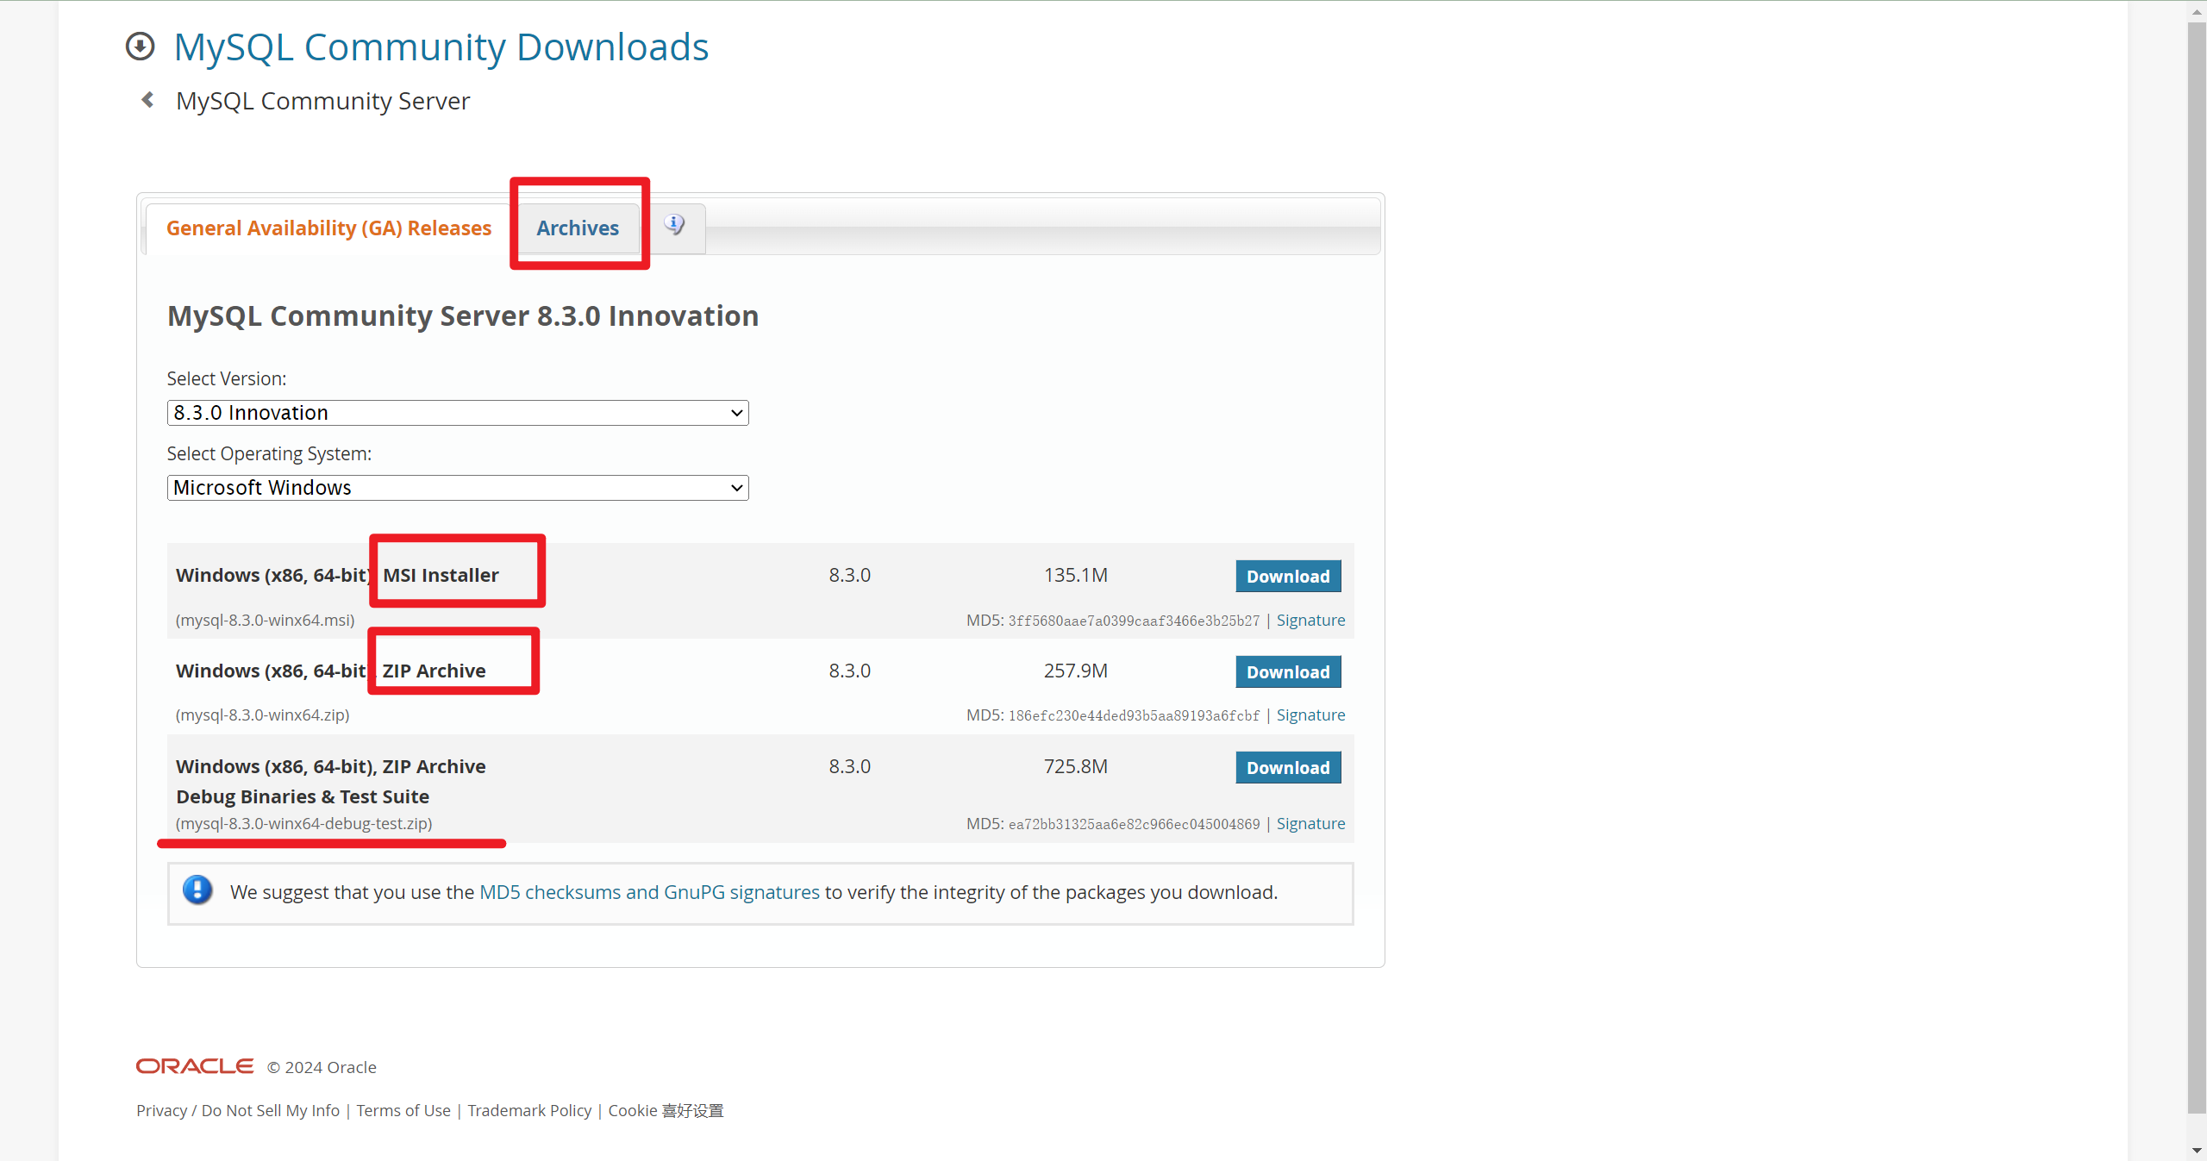2207x1161 pixels.
Task: Open MD5 checksums and GnuPG signatures link
Action: click(649, 892)
